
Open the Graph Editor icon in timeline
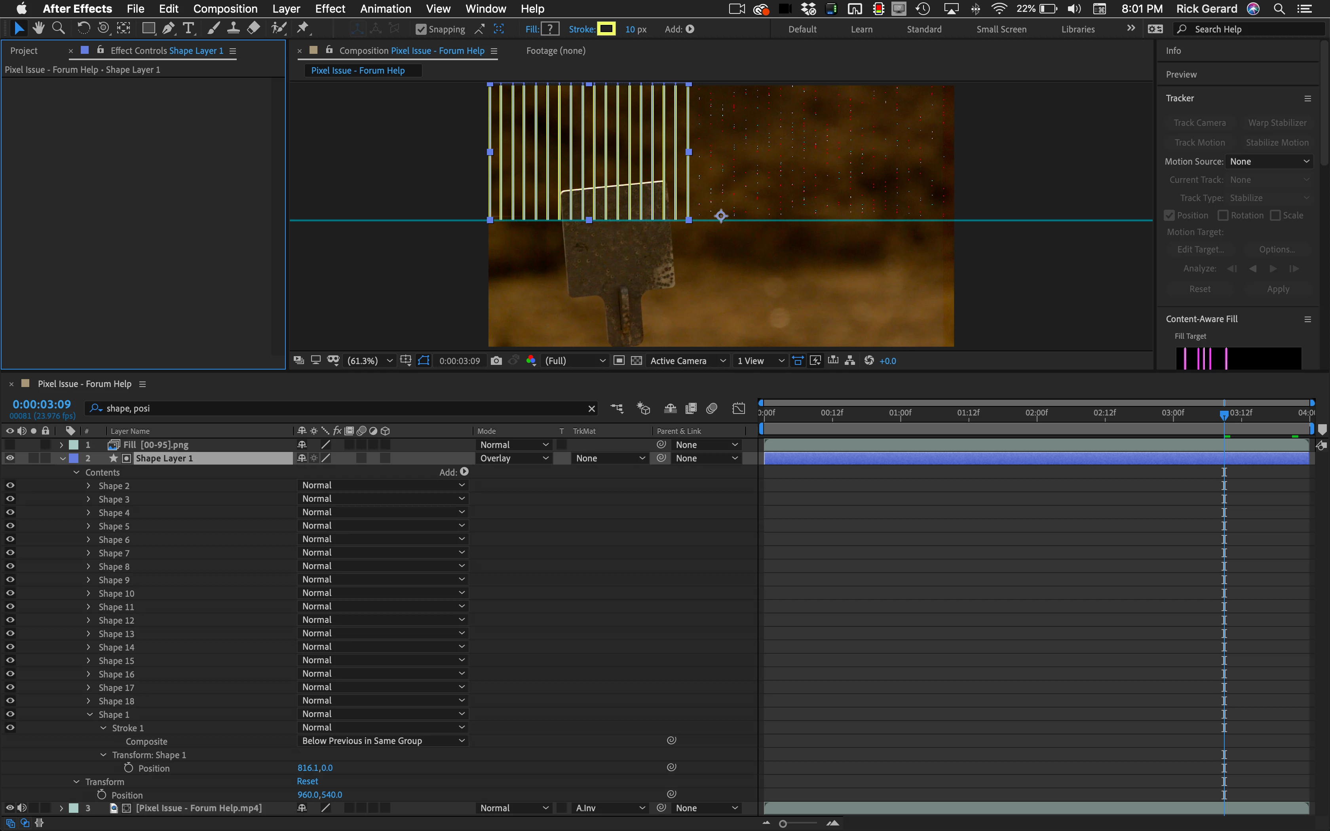click(x=739, y=408)
